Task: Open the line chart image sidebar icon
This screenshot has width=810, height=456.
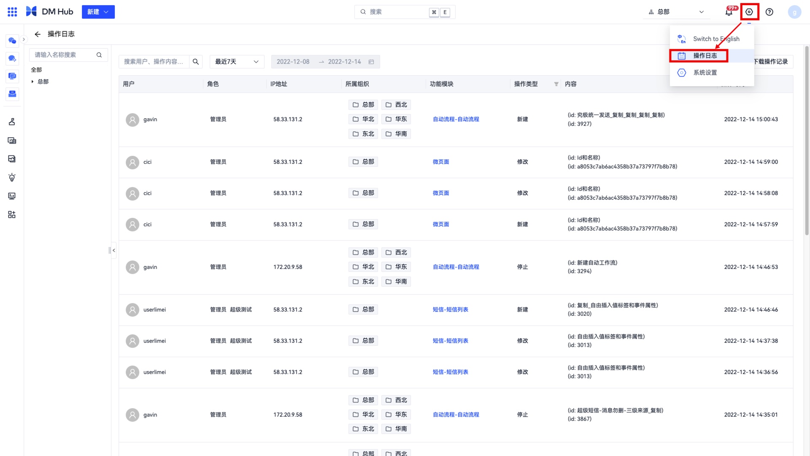Action: [12, 159]
